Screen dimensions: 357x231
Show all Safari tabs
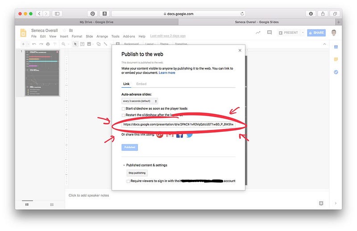[335, 14]
